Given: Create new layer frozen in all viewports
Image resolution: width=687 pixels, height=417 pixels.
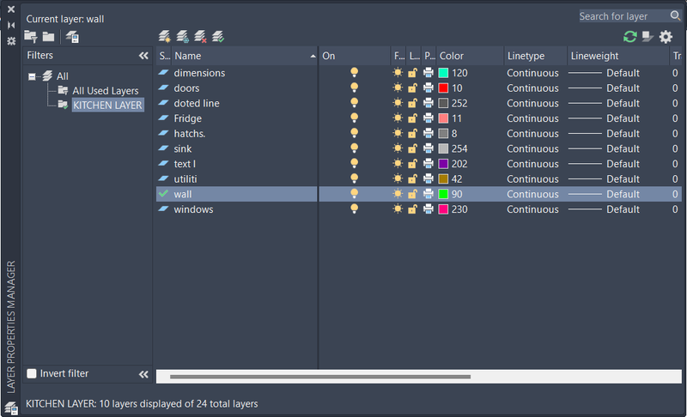Looking at the screenshot, I should click(182, 37).
